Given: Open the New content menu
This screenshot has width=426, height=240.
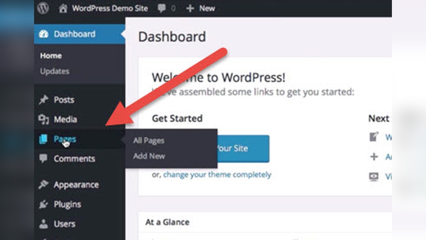Looking at the screenshot, I should (x=207, y=9).
